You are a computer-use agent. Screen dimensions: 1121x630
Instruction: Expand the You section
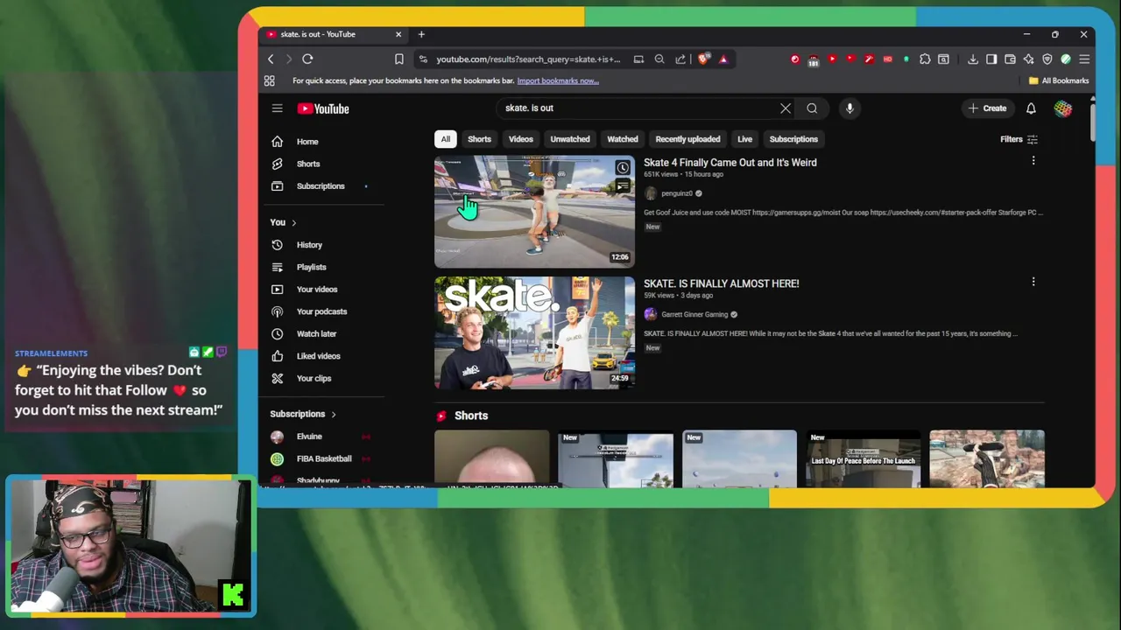(x=283, y=222)
